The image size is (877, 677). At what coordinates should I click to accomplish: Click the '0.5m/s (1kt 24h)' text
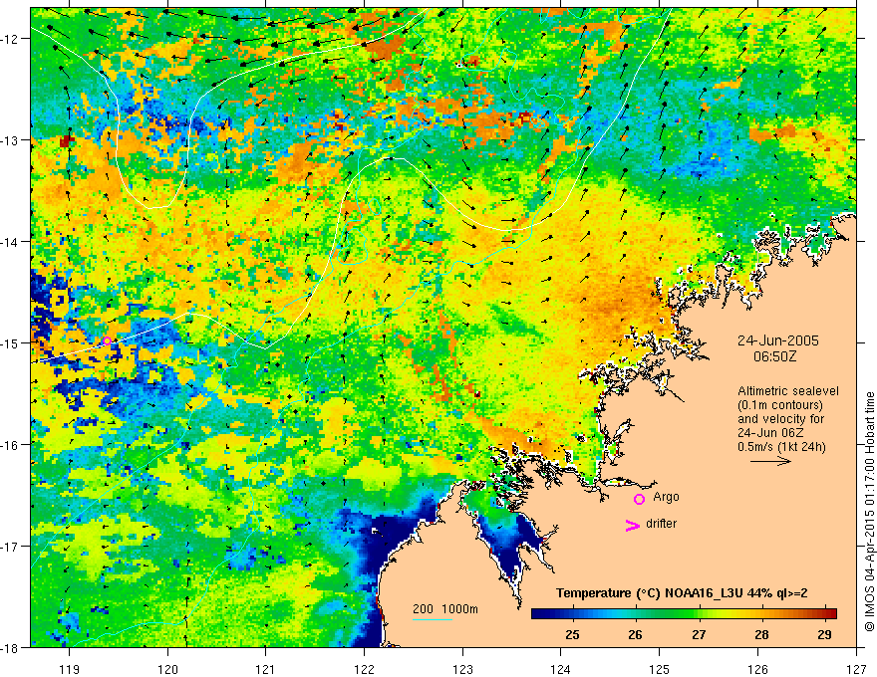[x=781, y=446]
